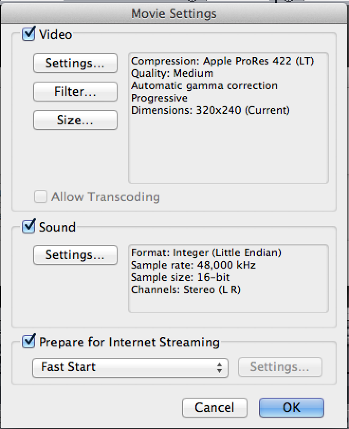Click the video Filter button
This screenshot has height=429, width=349.
pos(75,92)
